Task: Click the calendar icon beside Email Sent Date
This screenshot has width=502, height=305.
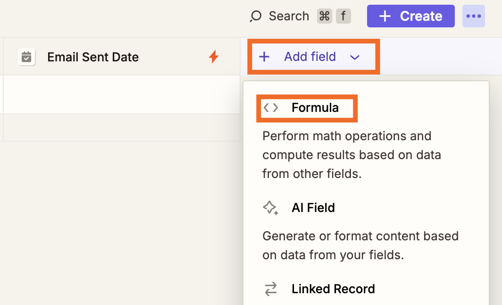Action: click(26, 57)
